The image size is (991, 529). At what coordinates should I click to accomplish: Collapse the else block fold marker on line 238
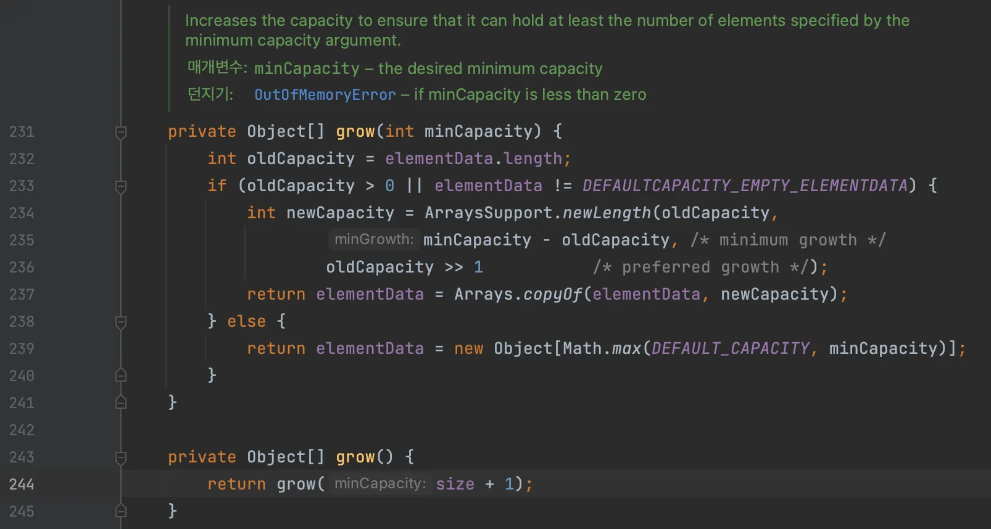click(121, 322)
